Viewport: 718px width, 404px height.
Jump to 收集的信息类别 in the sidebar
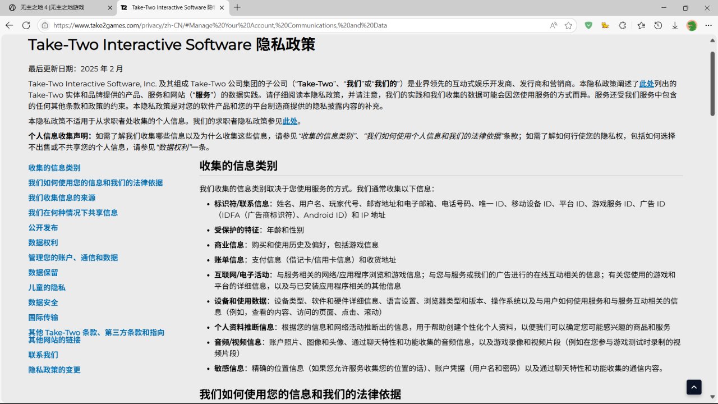pyautogui.click(x=54, y=168)
